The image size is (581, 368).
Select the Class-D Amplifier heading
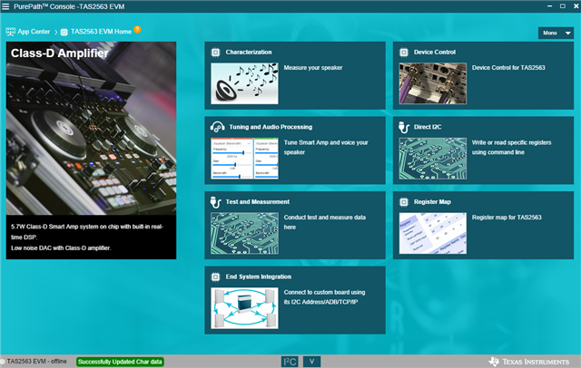[59, 53]
